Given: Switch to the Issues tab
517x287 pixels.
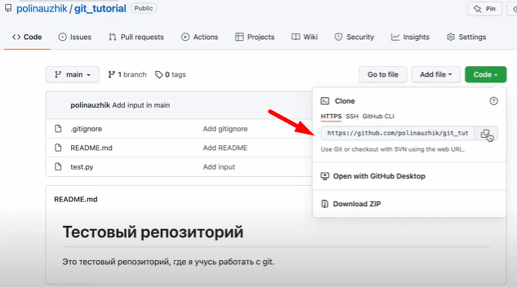Looking at the screenshot, I should pos(75,37).
